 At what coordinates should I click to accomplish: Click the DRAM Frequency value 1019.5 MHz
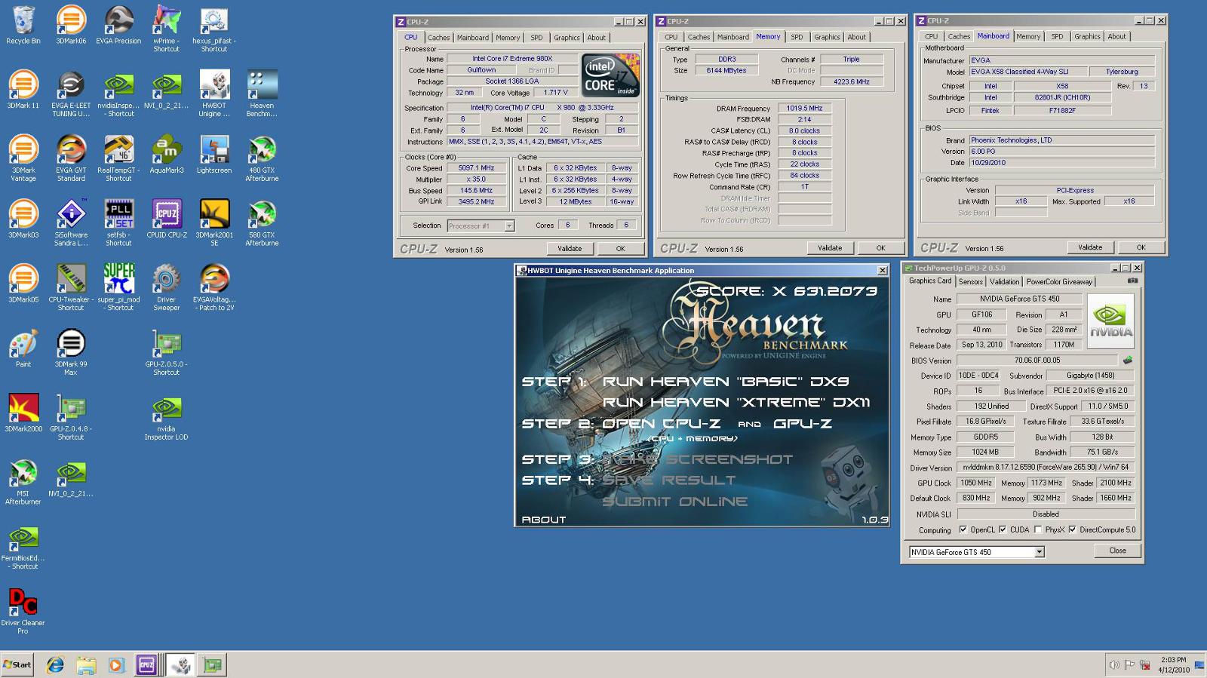pos(804,109)
